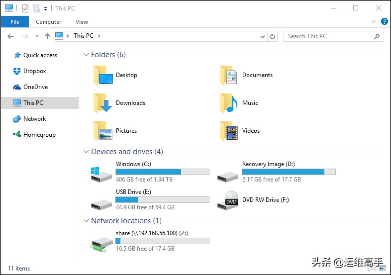Select the network share (Z:) drive icon
Viewport: 391px width, 275px height.
coord(101,245)
